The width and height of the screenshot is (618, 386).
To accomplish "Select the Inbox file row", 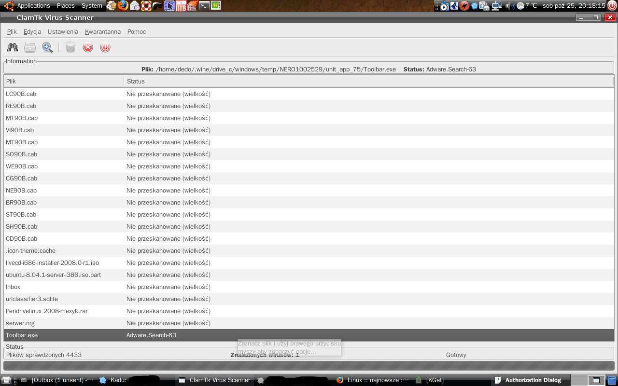I will point(309,287).
